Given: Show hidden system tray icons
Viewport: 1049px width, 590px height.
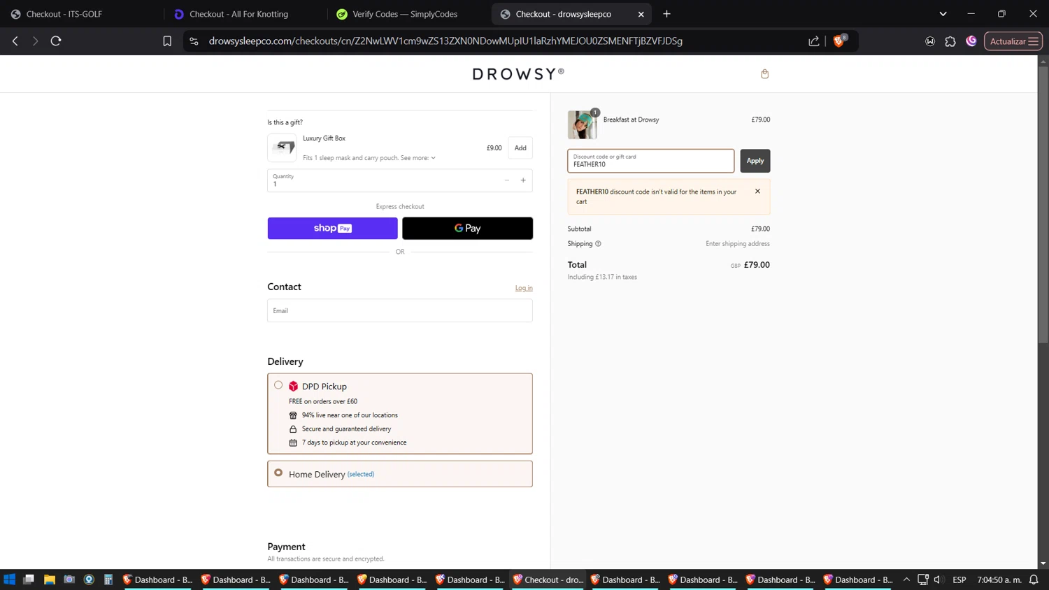Looking at the screenshot, I should (x=906, y=580).
